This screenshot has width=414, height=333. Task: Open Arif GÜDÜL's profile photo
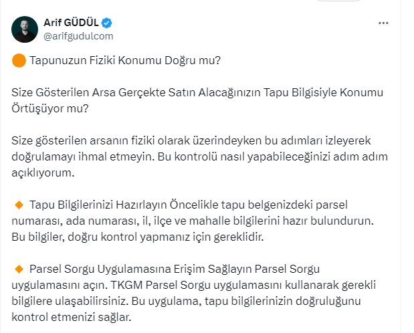coord(25,29)
